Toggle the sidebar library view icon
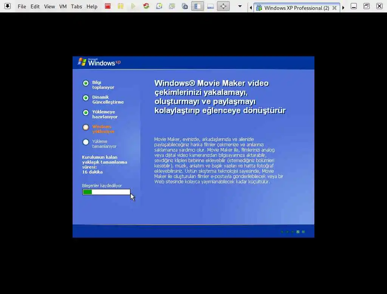The image size is (387, 294). [197, 6]
